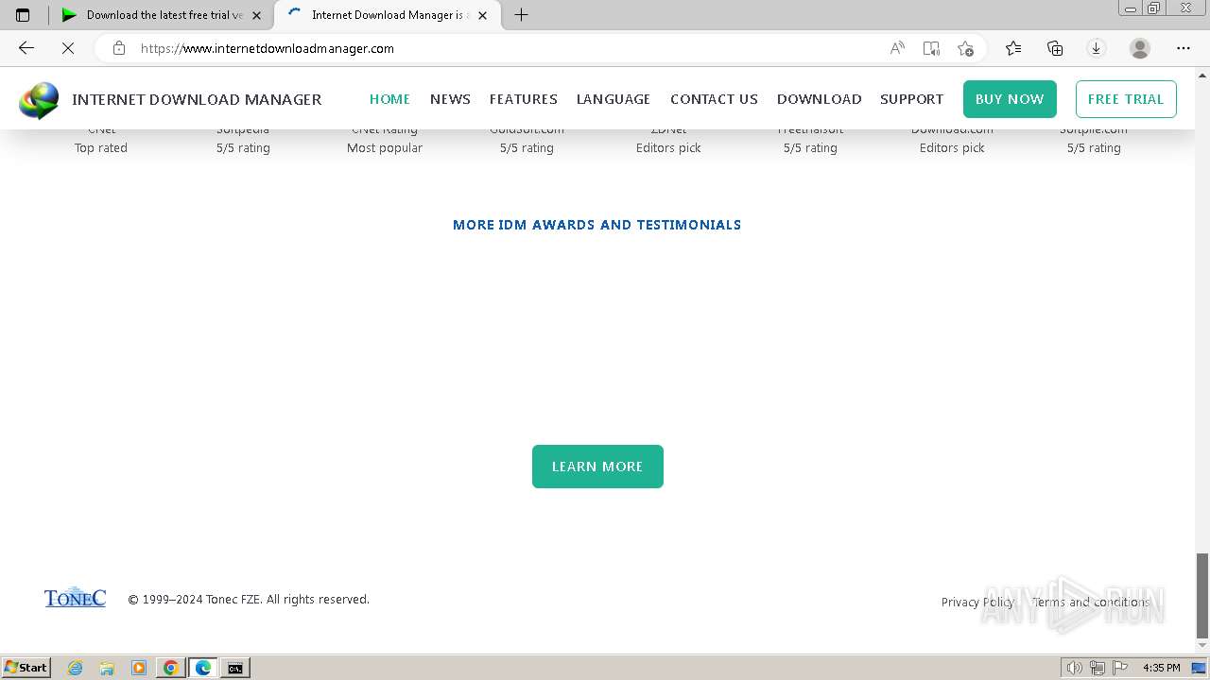Click the FREE TRIAL button
This screenshot has height=680, width=1210.
[1126, 99]
